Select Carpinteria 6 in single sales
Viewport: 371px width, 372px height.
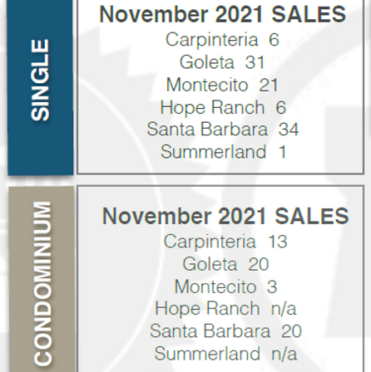point(222,40)
